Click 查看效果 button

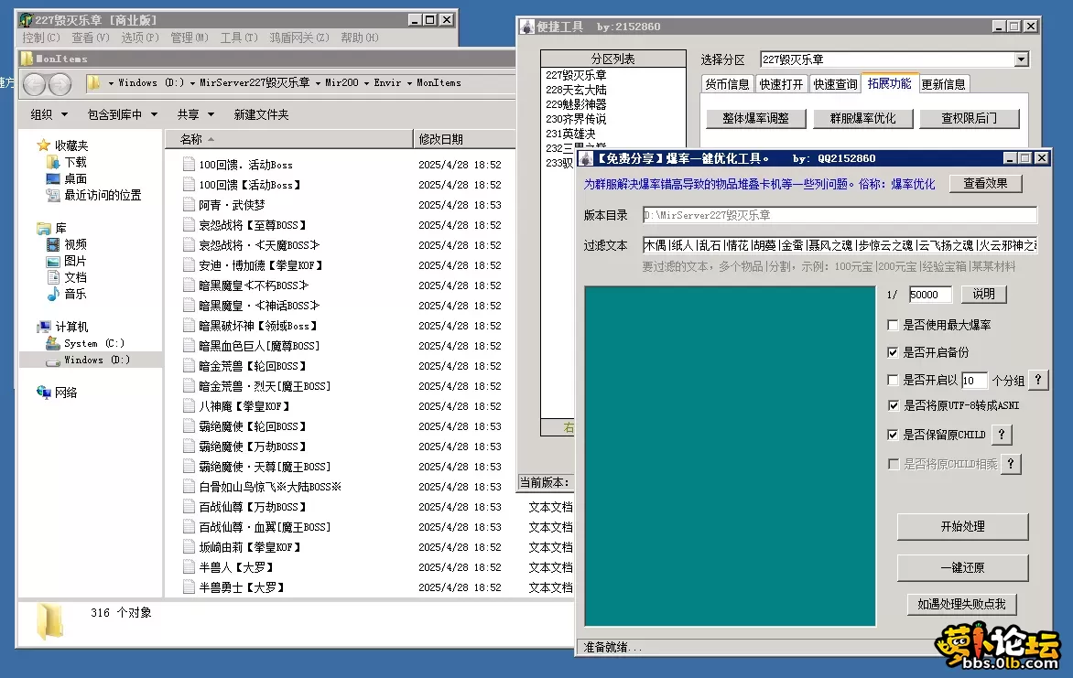(985, 183)
